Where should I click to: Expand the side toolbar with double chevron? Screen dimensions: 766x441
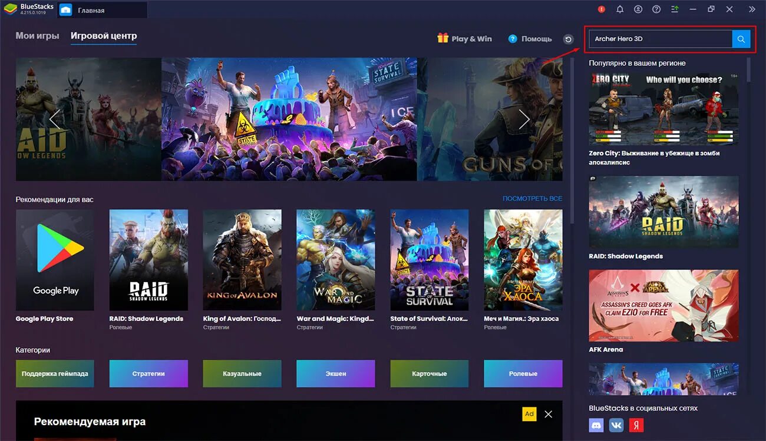pos(752,9)
